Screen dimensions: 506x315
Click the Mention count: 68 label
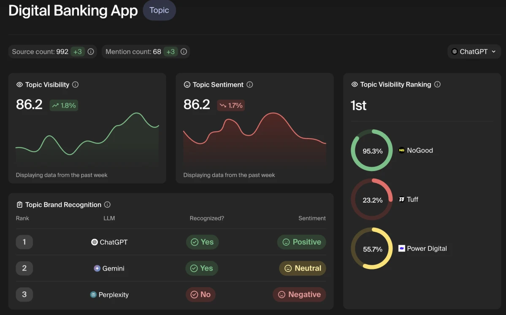click(x=133, y=52)
